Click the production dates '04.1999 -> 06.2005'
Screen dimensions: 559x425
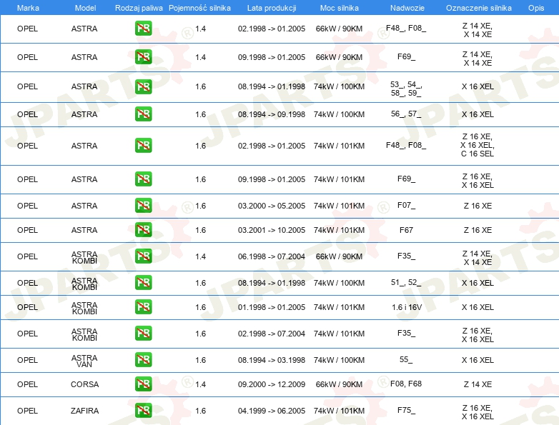[x=272, y=411]
